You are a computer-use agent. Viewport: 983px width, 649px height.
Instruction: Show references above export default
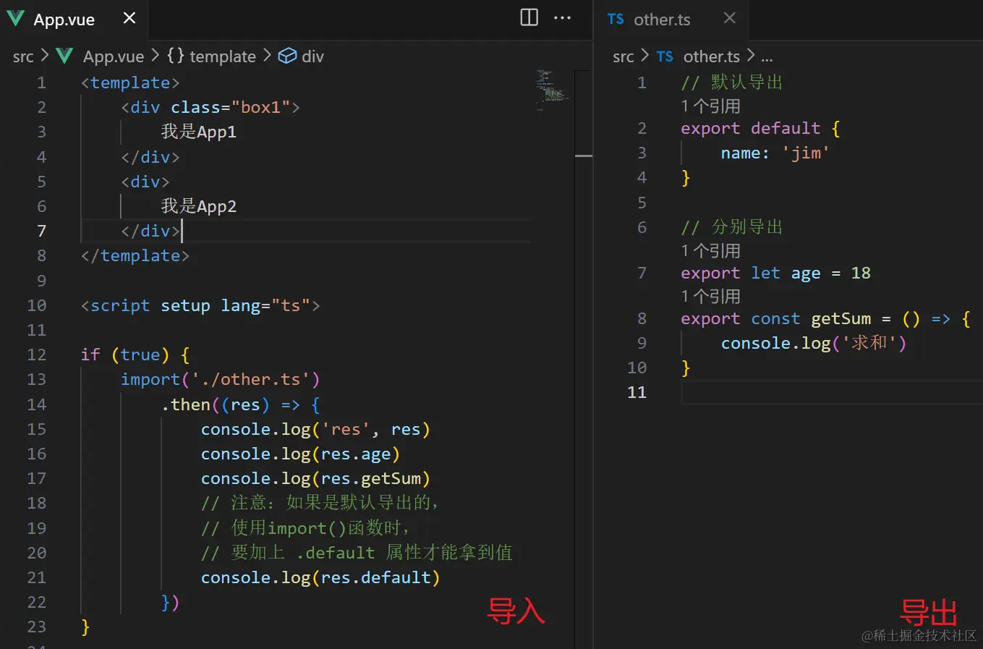tap(710, 106)
